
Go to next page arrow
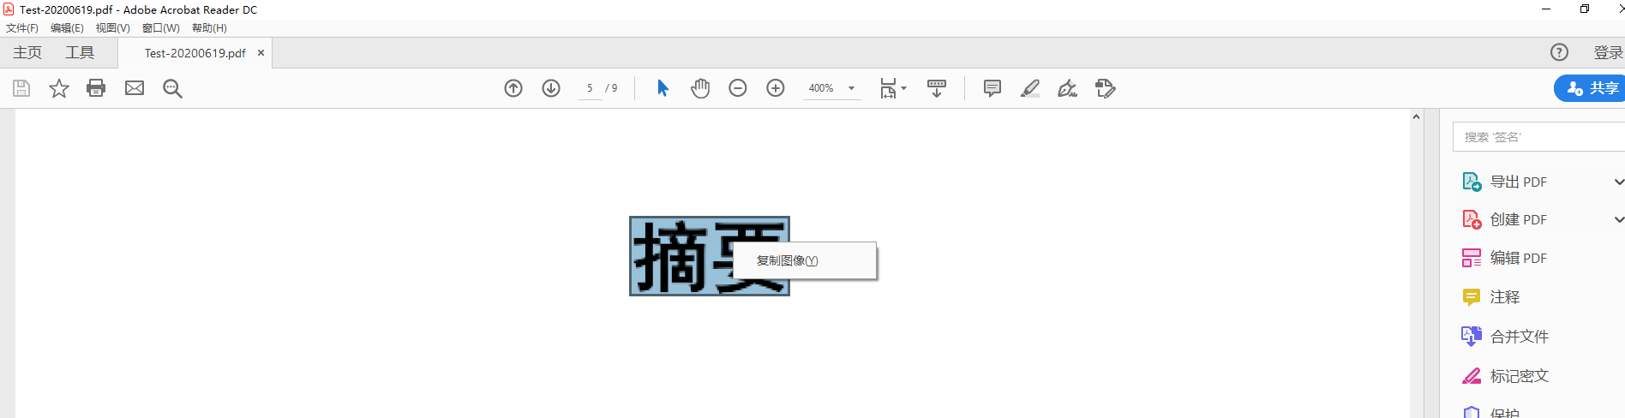coord(551,88)
